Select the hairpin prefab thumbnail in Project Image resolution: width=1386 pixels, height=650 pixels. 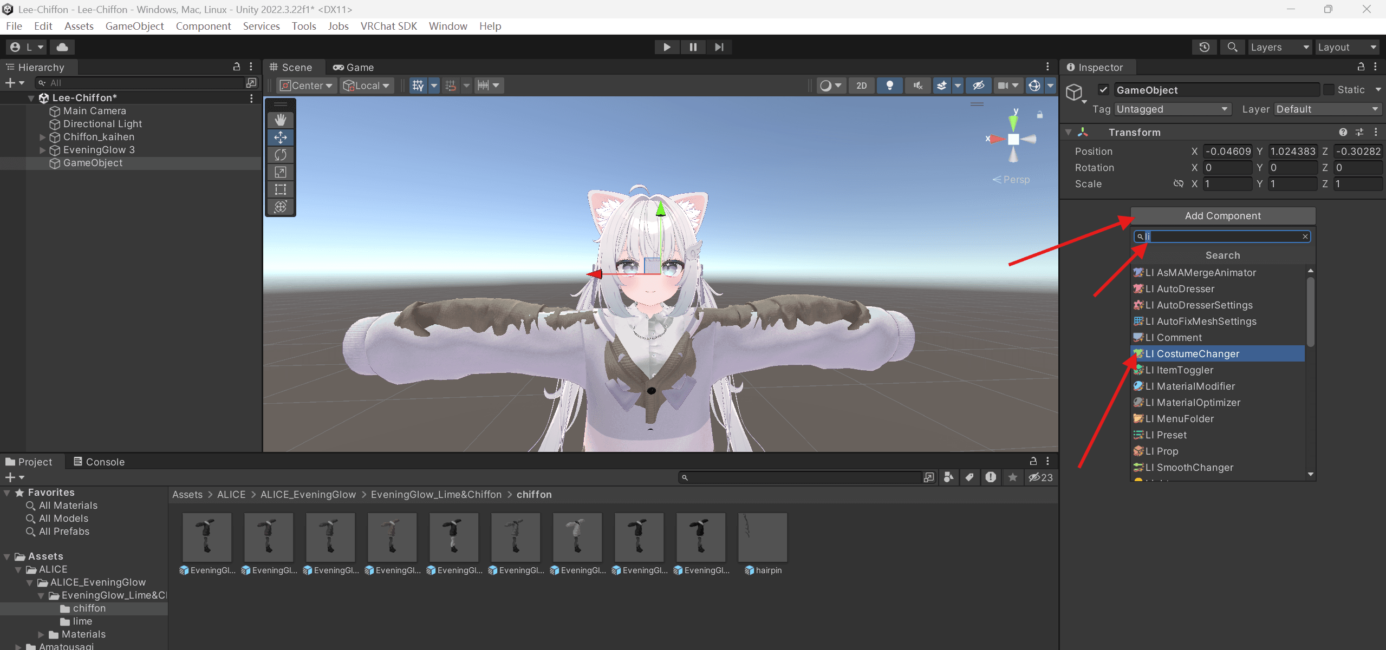click(762, 536)
